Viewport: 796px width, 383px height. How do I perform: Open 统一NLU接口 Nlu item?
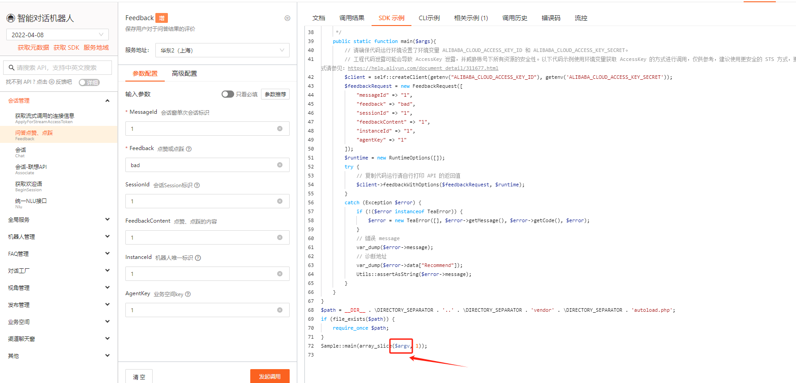click(59, 203)
